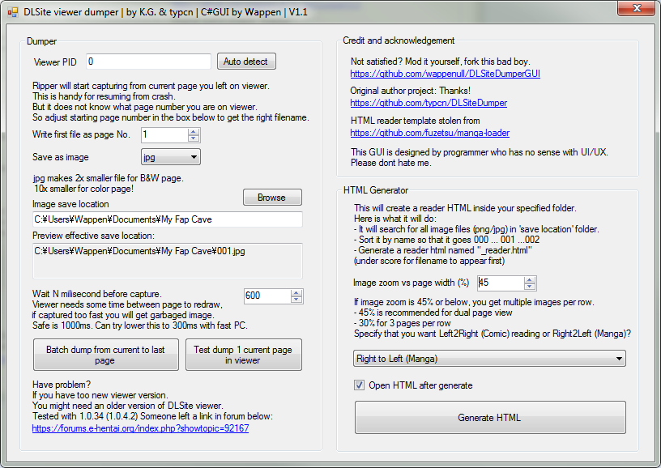Click the app icon in title bar
Image resolution: width=661 pixels, height=468 pixels.
[13, 12]
